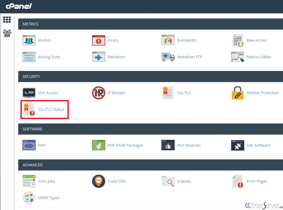Collapse the METRICS section header

(30, 24)
